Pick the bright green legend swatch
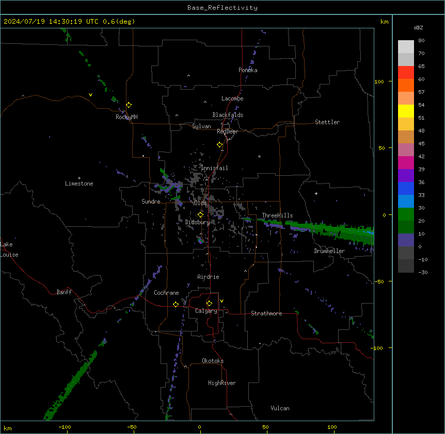The image size is (445, 434). 406,214
